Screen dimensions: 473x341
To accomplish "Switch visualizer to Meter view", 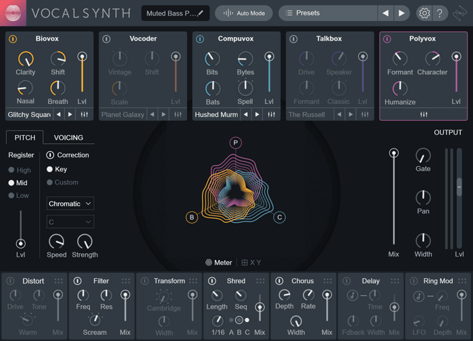I will pos(219,262).
